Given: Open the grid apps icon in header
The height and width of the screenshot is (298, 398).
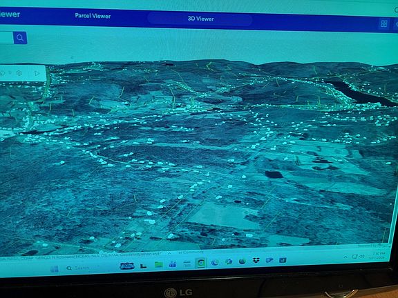Looking at the screenshot, I should 383,24.
